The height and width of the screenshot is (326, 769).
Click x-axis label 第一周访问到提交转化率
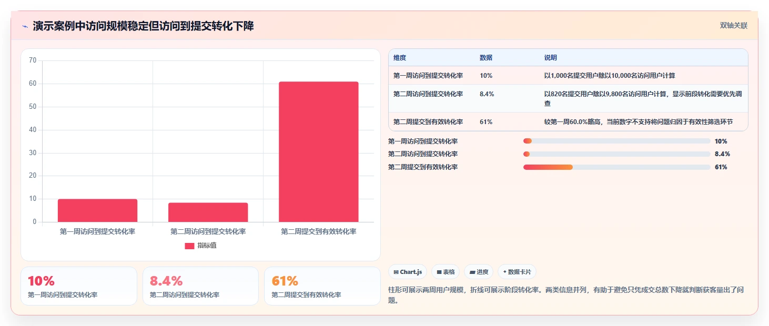coord(98,231)
